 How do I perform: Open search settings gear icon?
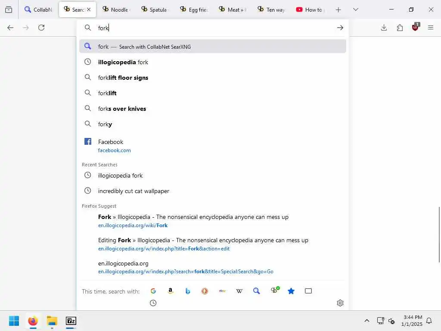[340, 303]
